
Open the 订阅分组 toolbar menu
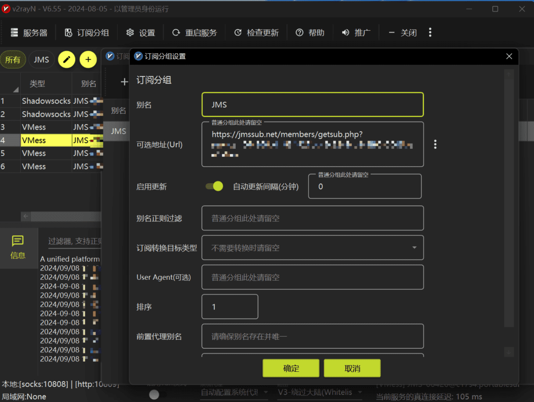[x=87, y=33]
